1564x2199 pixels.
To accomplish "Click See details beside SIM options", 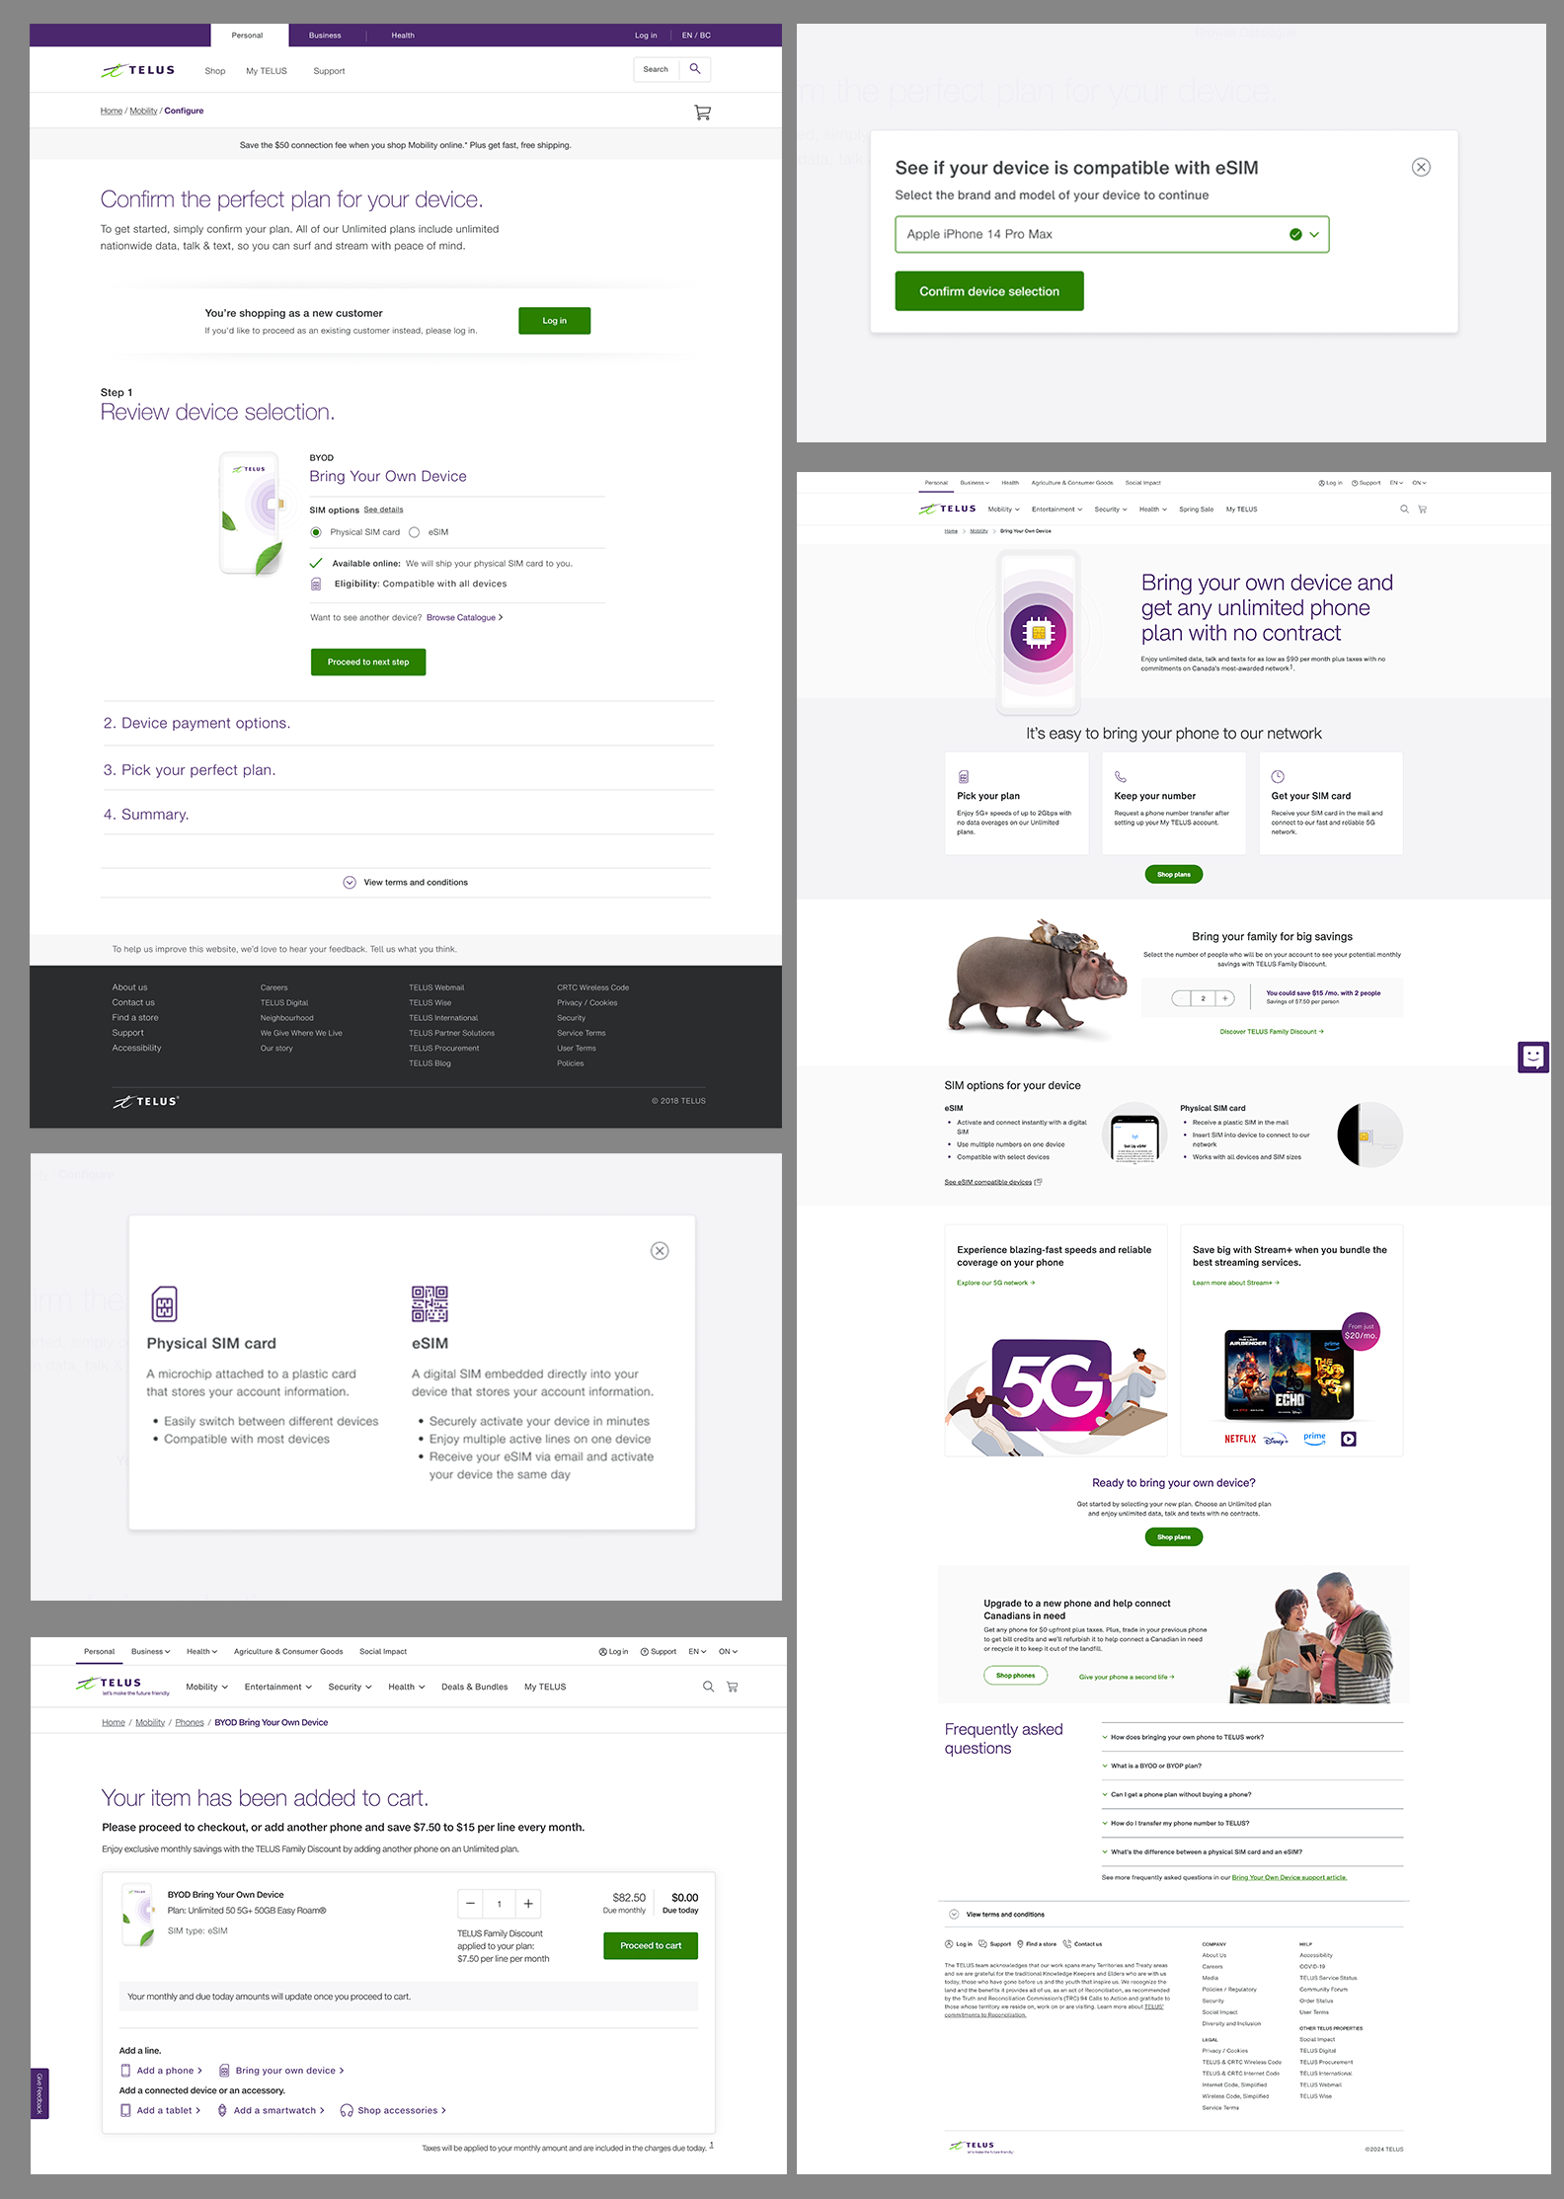I will [383, 510].
